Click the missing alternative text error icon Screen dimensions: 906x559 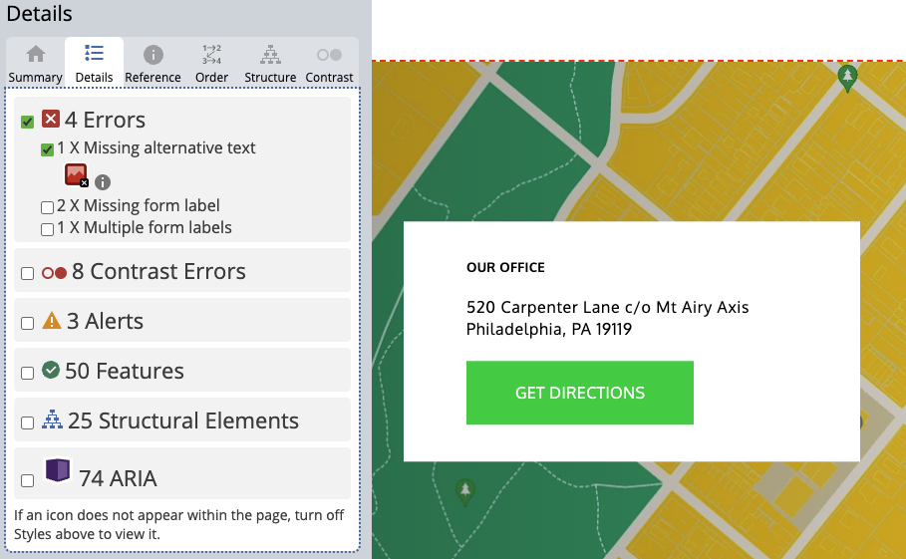click(76, 176)
